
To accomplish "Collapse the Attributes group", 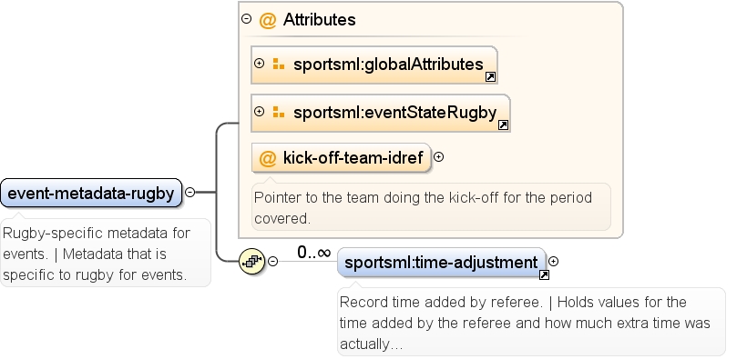I will [x=246, y=19].
